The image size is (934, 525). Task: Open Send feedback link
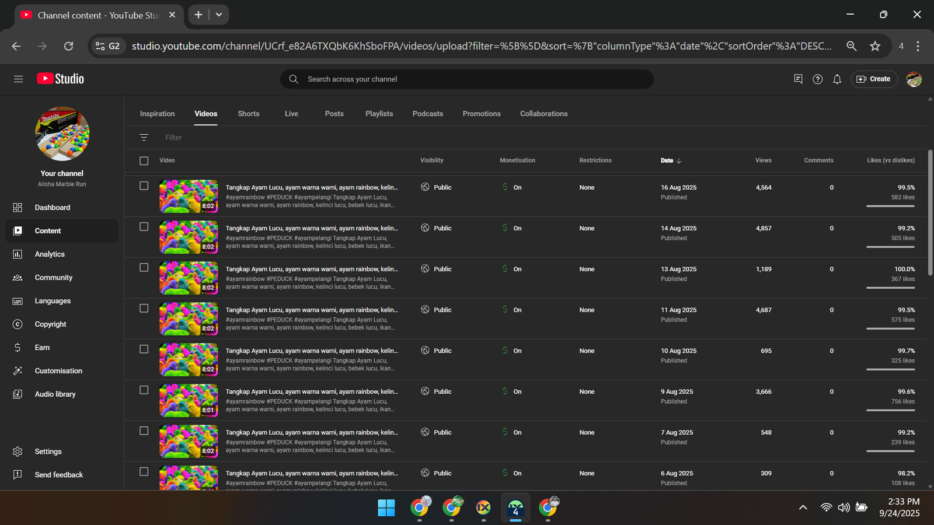(x=58, y=475)
